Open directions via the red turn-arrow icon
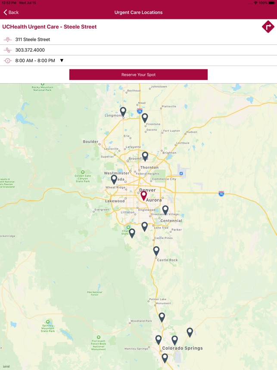Image resolution: width=277 pixels, height=370 pixels. point(268,27)
